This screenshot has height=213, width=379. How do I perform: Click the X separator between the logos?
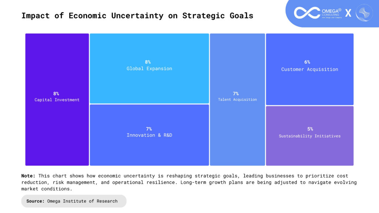[348, 13]
